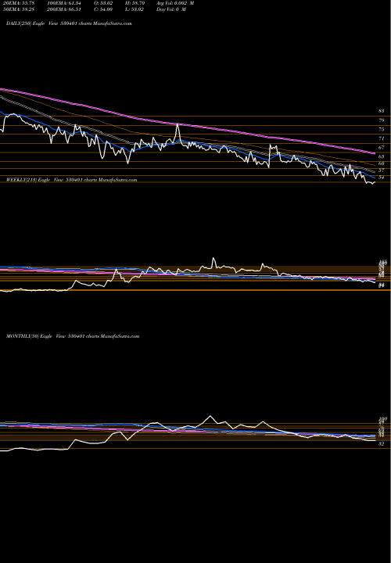Click the Day Vol readout

pos(171,9)
